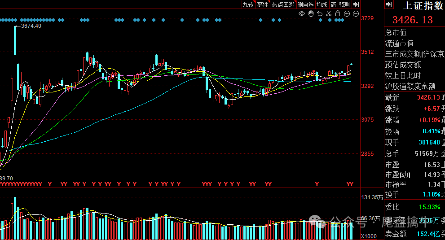Click the 总市值 label
445x240 pixels.
(396, 32)
